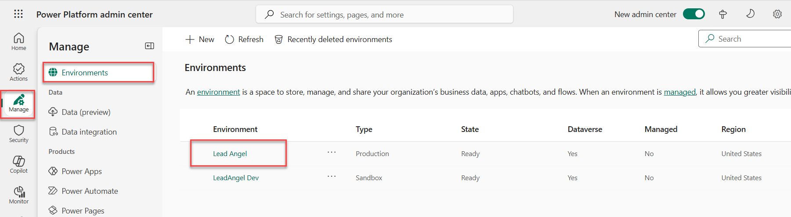The image size is (791, 217).
Task: Click the Power Pages icon
Action: [x=53, y=210]
